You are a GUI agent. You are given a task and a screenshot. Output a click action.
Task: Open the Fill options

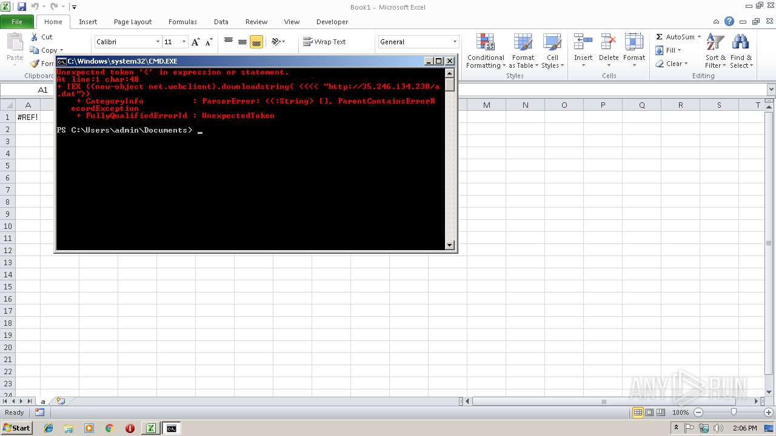coord(669,50)
